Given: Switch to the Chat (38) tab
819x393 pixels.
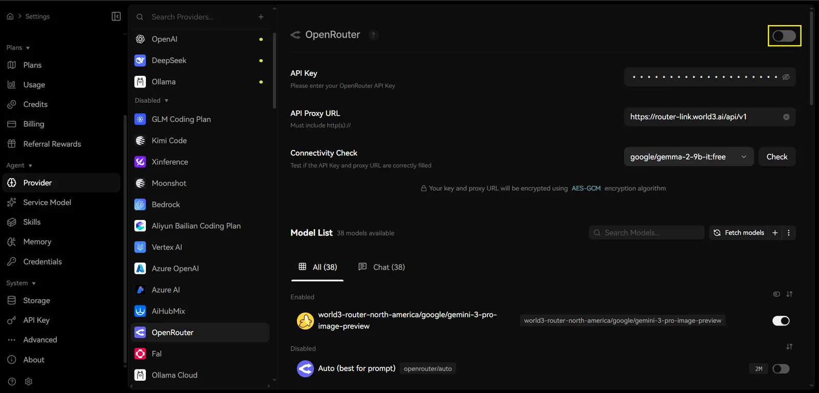Looking at the screenshot, I should [x=381, y=267].
